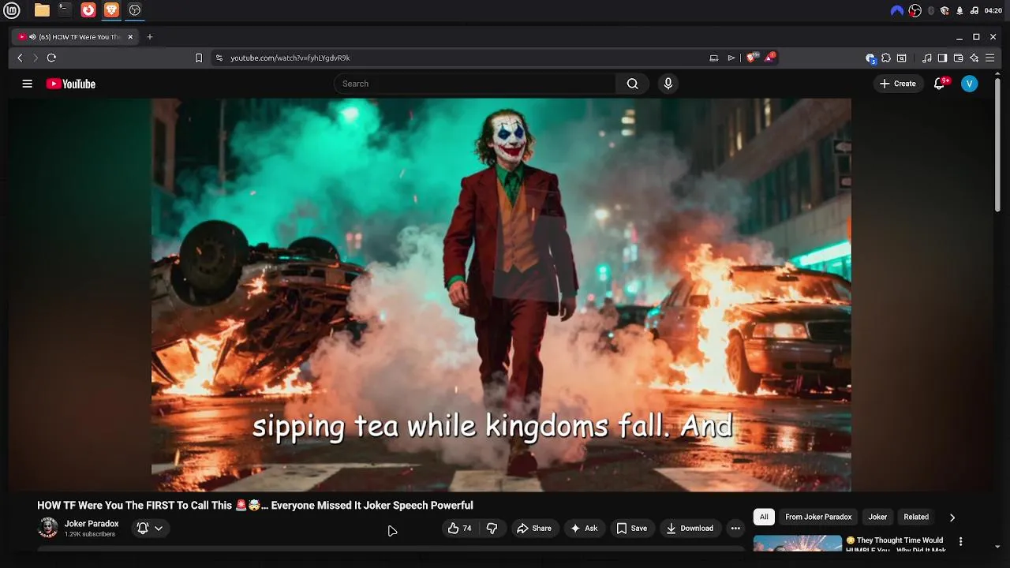The width and height of the screenshot is (1010, 568).
Task: Expand subscription notification bell dropdown
Action: click(150, 529)
